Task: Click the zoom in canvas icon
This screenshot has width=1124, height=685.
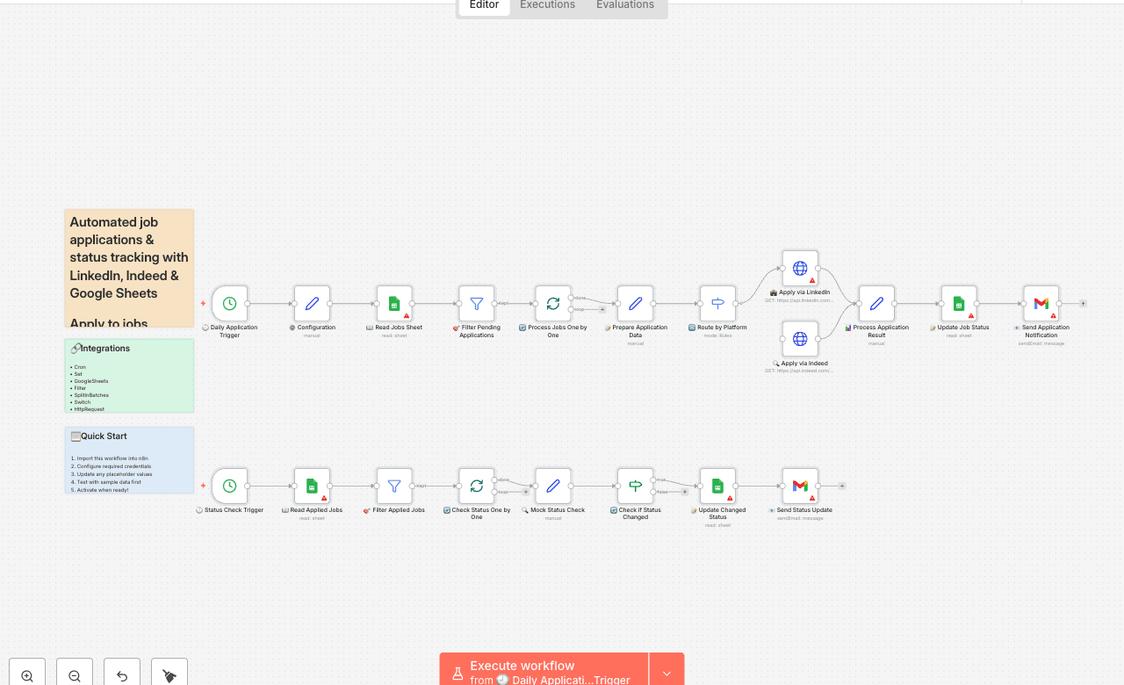Action: point(26,674)
